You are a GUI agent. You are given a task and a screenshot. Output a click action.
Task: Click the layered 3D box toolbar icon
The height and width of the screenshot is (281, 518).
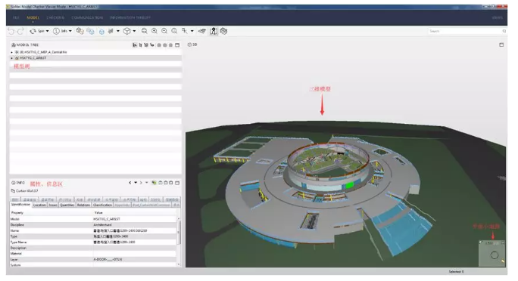[223, 31]
